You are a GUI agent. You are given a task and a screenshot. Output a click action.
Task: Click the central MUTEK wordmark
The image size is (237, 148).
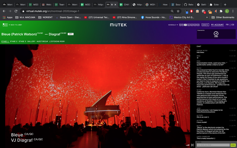(x=118, y=25)
